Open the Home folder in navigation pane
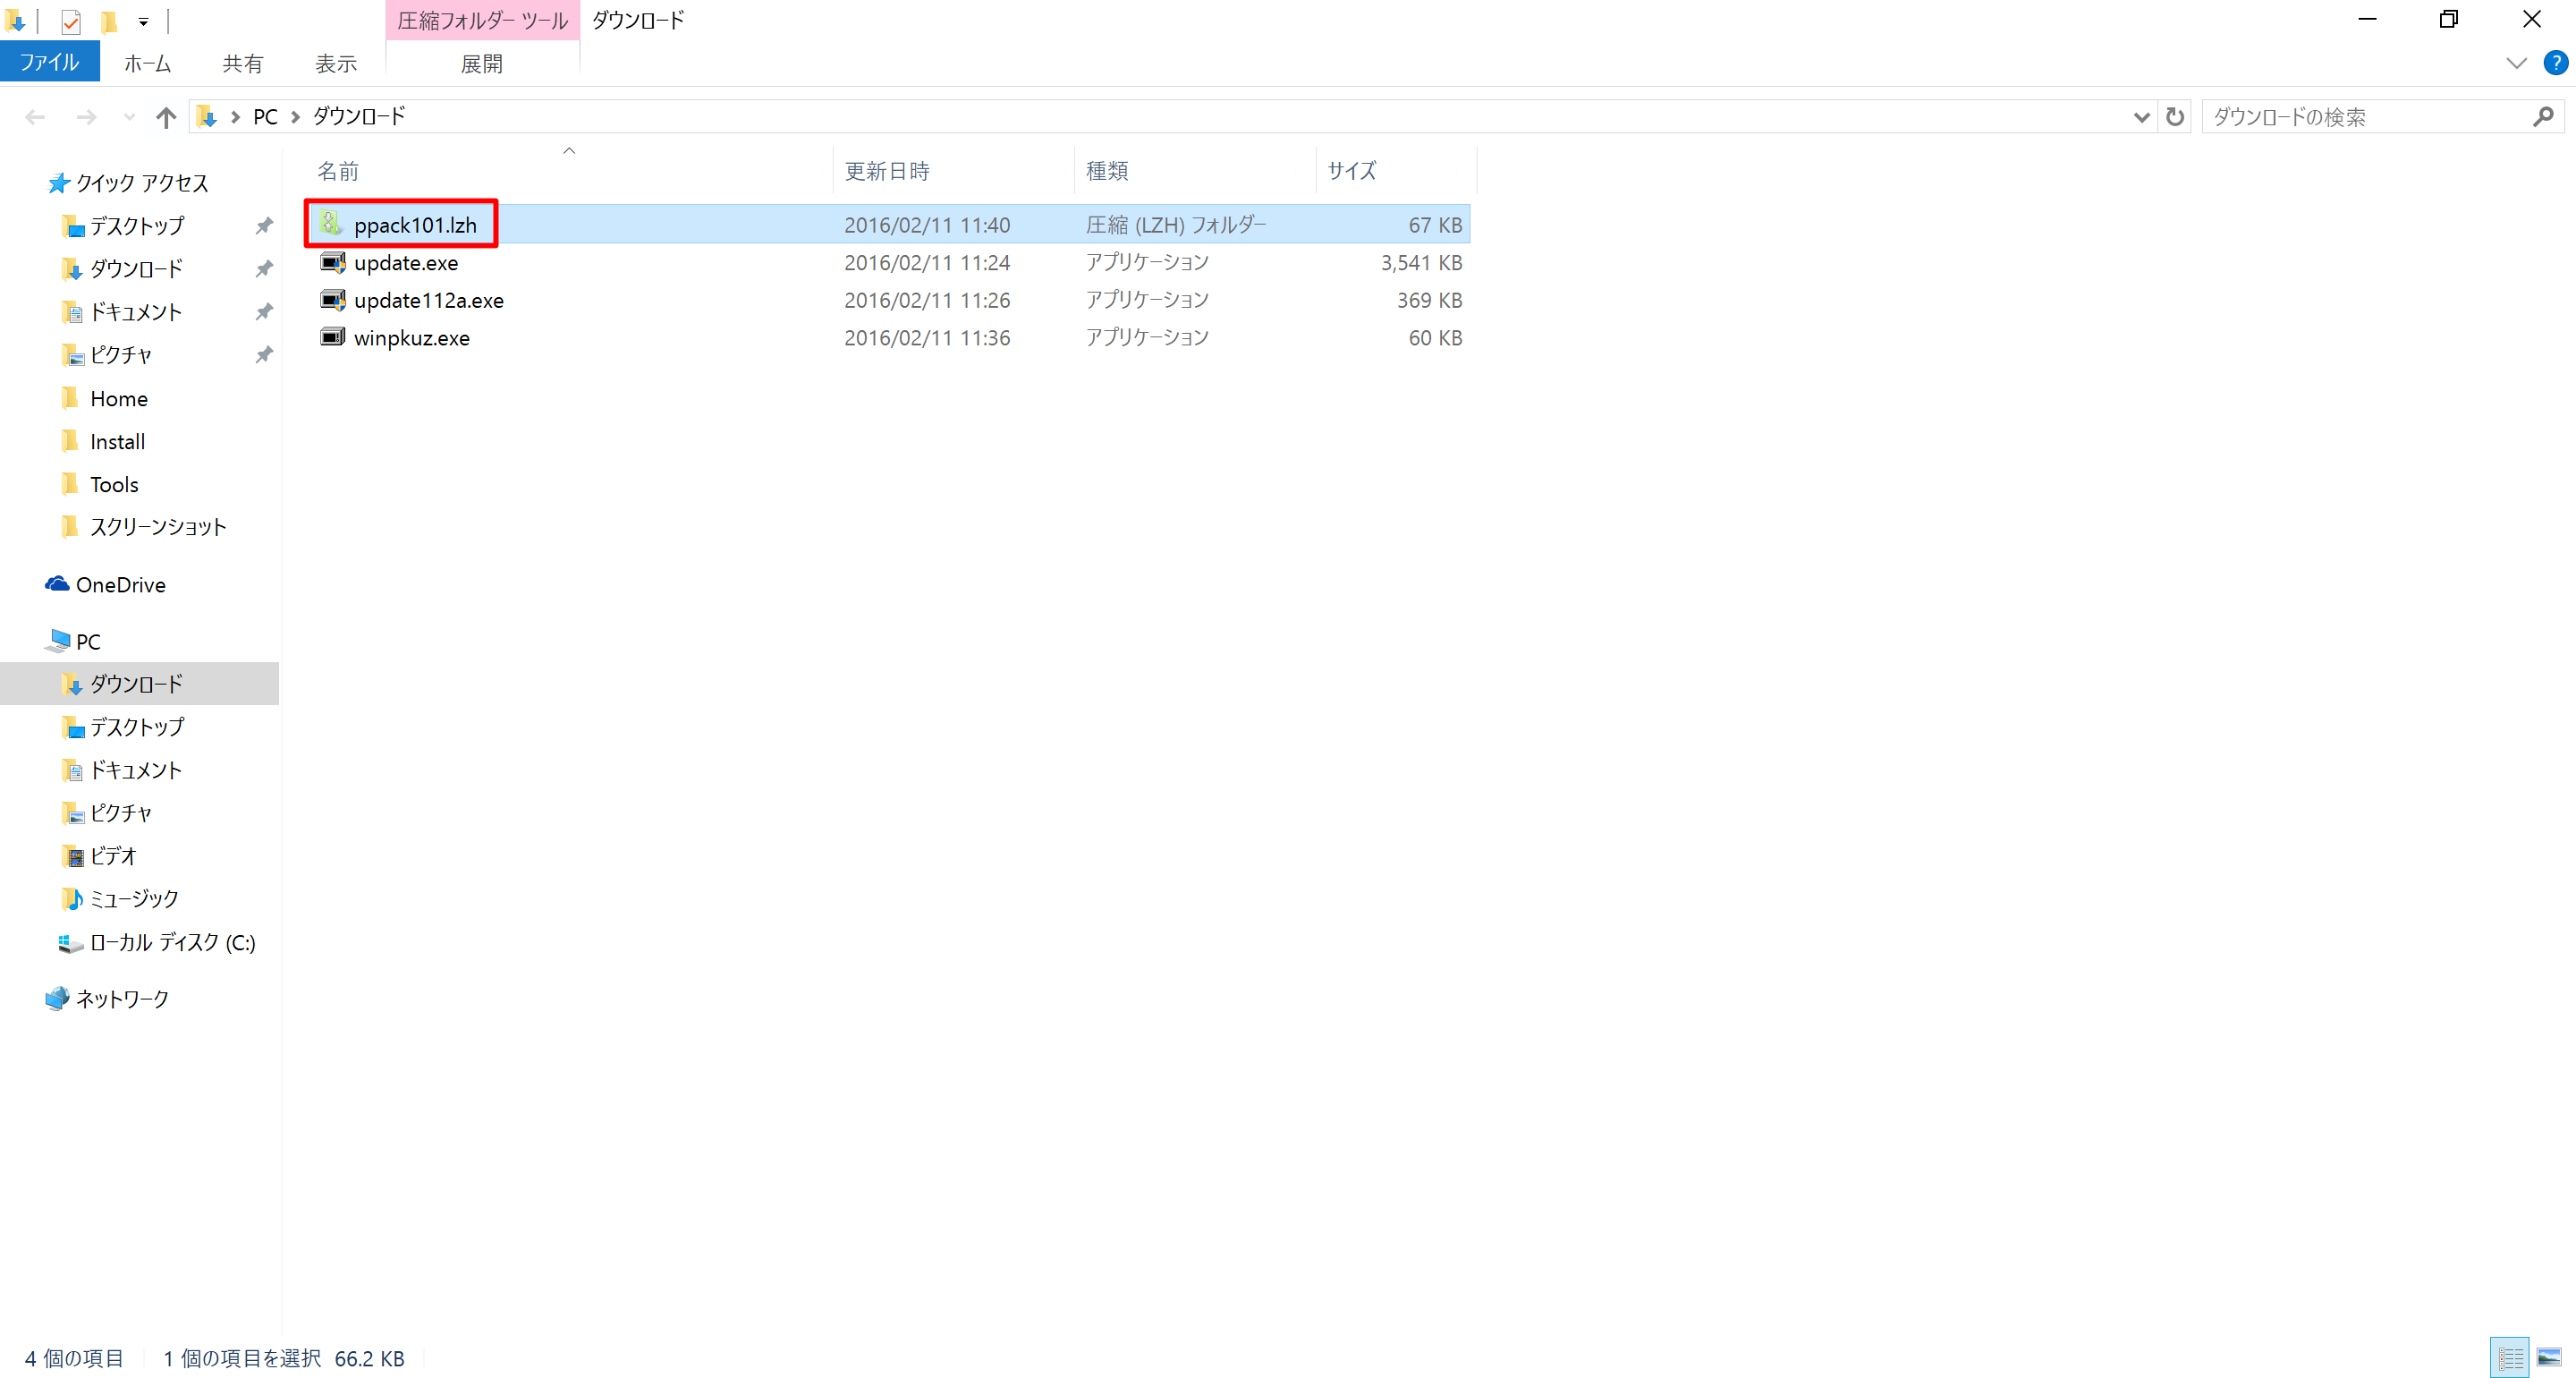 click(118, 398)
